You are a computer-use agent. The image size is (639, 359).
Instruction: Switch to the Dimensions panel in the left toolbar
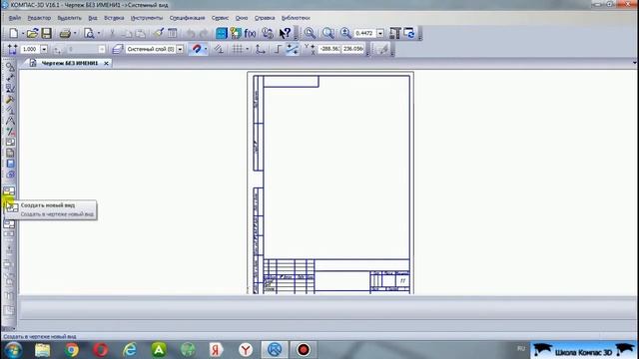[10, 78]
